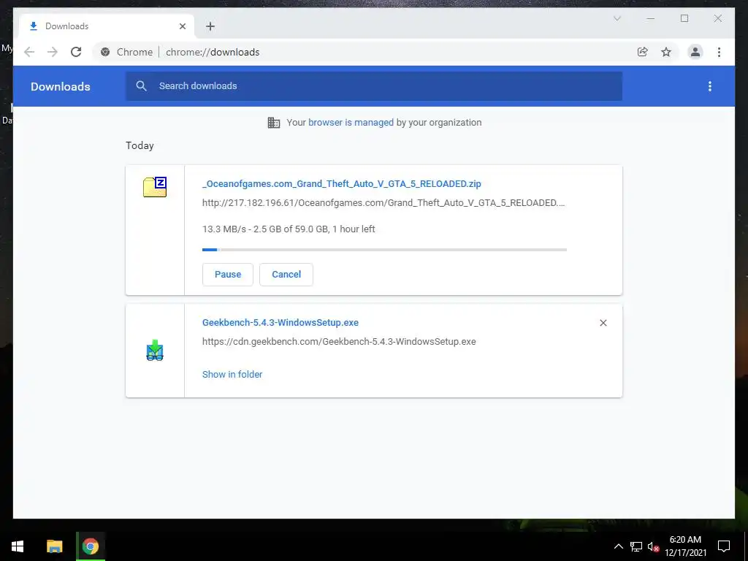The image size is (748, 561).
Task: Minimize the Chrome window
Action: (651, 18)
